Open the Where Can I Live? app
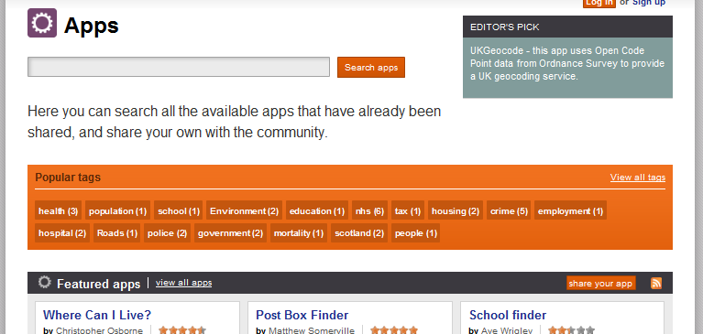This screenshot has height=334, width=703. 97,315
